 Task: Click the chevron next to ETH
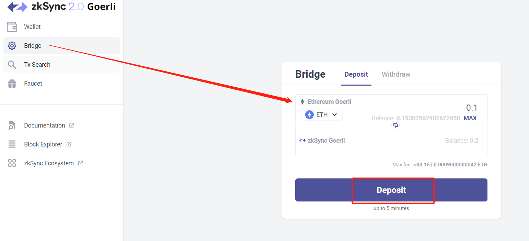335,115
